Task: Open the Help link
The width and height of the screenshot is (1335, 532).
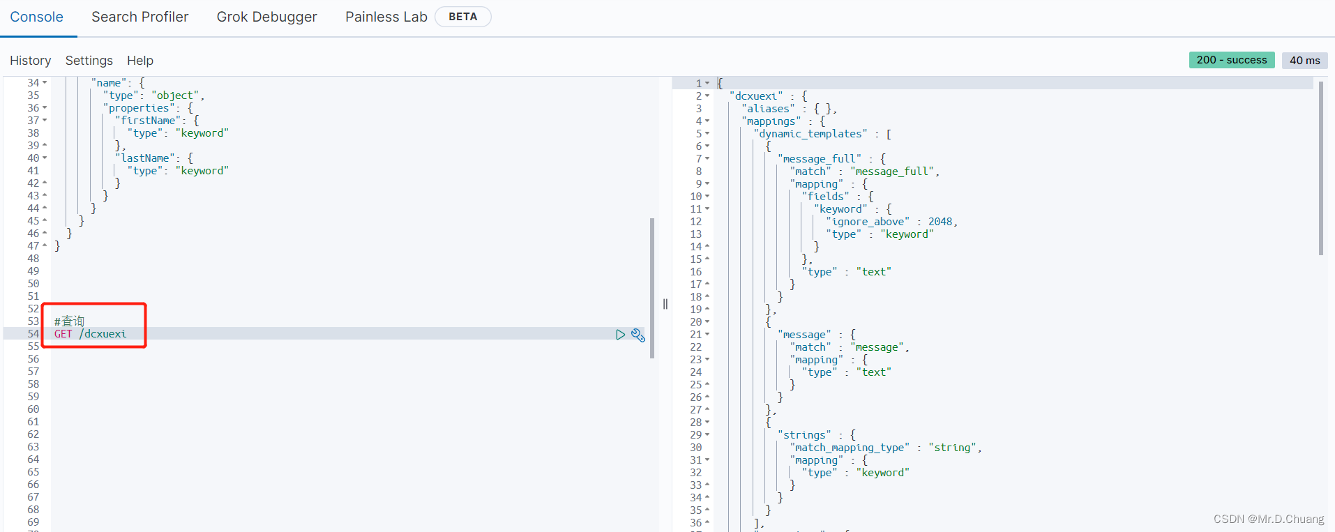Action: pos(140,61)
